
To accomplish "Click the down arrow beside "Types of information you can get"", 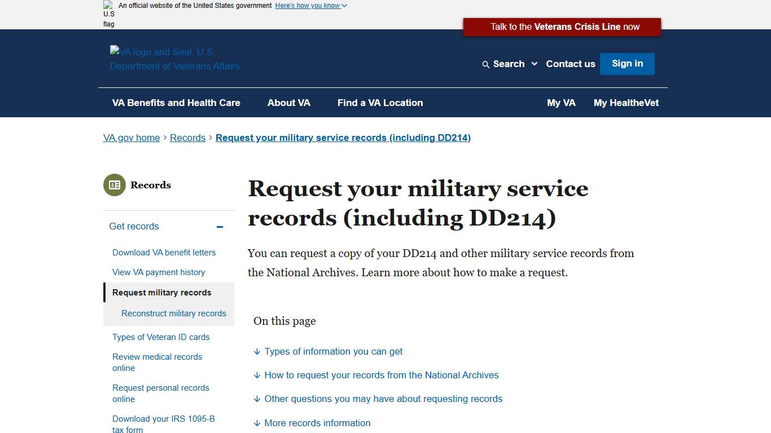I will click(x=257, y=351).
